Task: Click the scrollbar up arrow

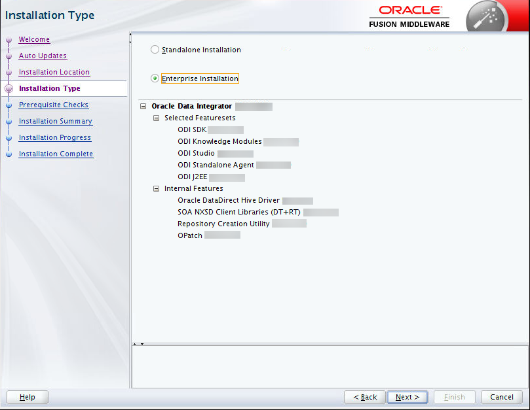Action: (x=134, y=343)
